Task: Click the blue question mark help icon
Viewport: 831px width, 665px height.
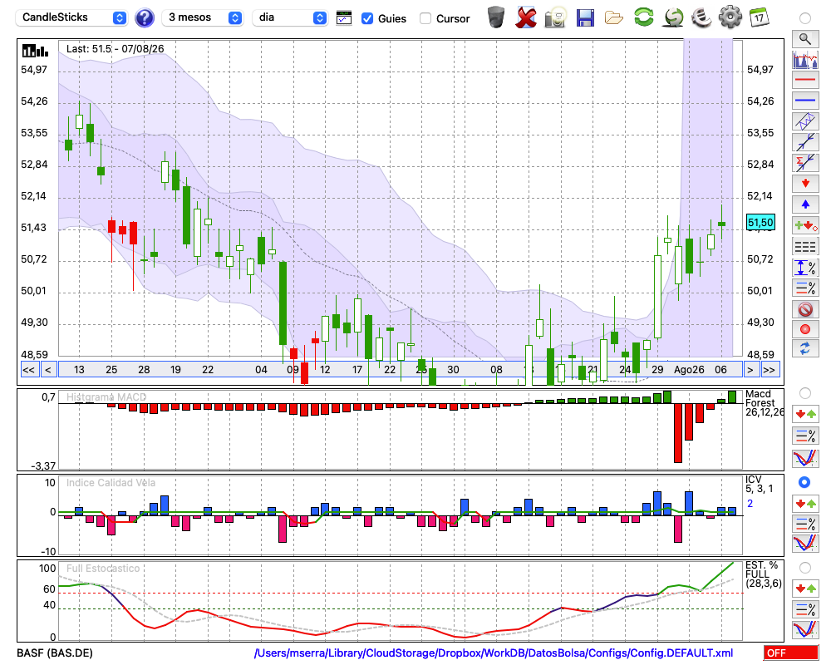Action: [144, 18]
